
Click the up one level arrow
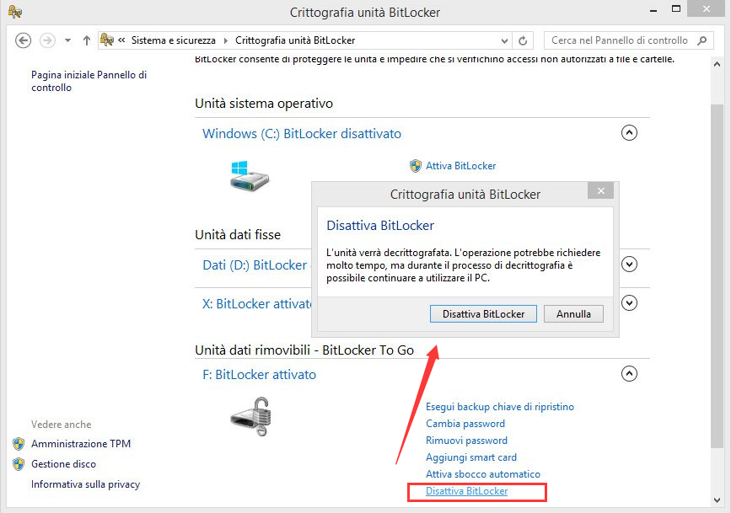point(87,40)
